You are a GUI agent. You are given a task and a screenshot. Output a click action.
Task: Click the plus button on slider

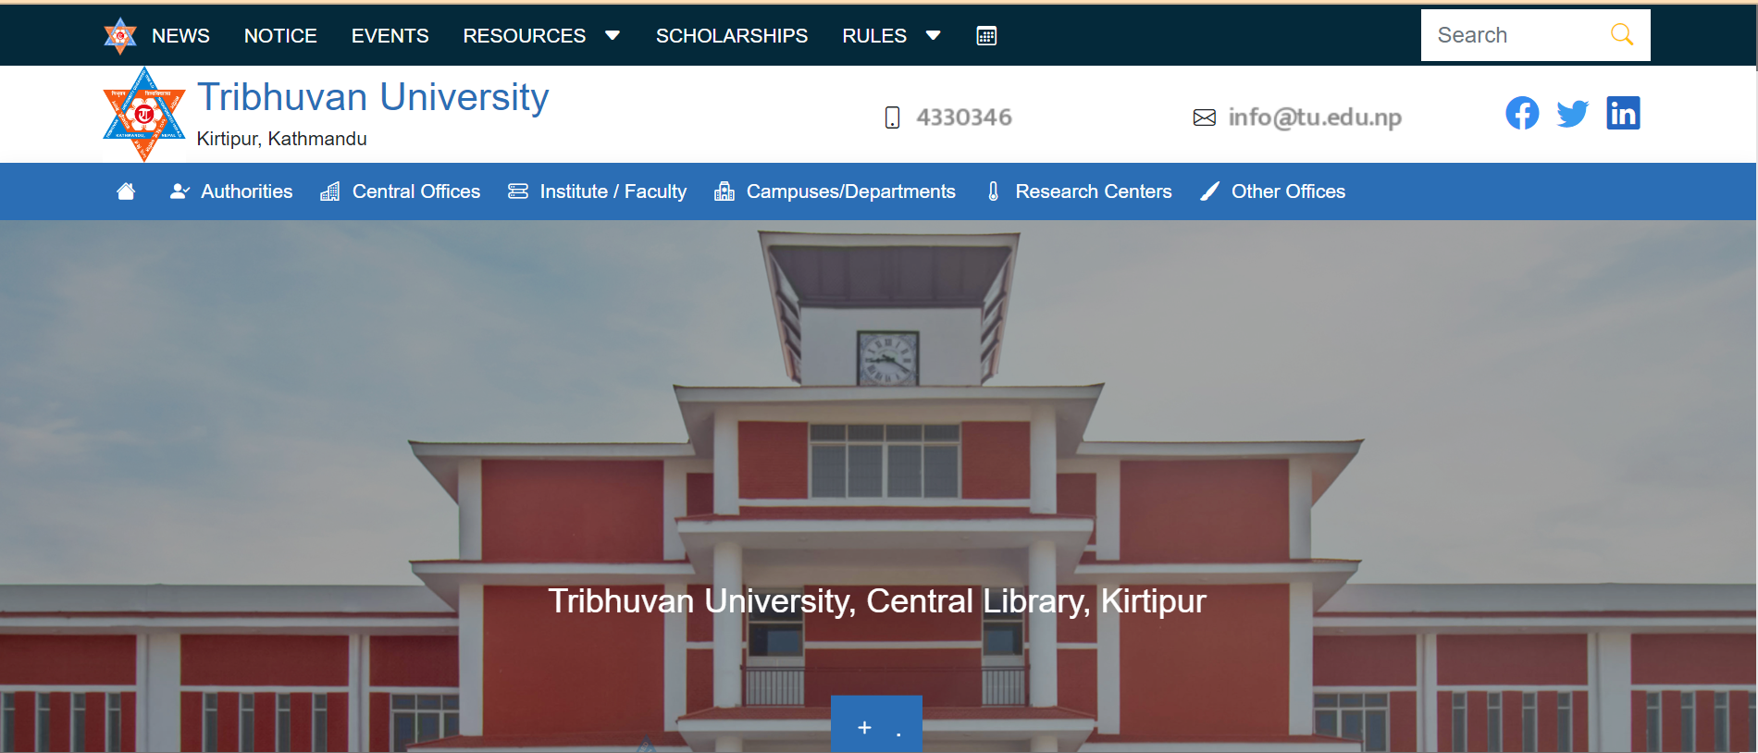864,728
